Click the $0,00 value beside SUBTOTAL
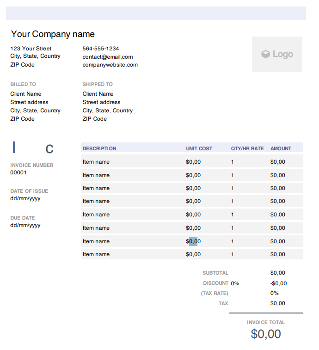 point(278,273)
